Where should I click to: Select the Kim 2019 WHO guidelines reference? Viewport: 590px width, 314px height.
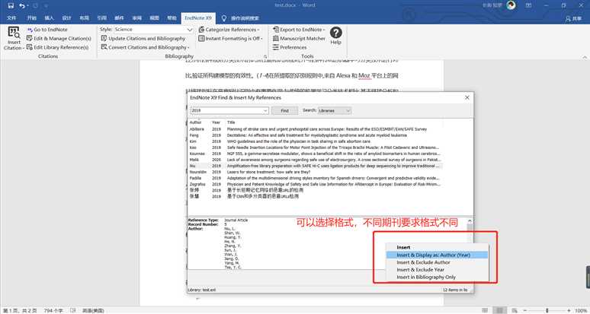[315, 141]
